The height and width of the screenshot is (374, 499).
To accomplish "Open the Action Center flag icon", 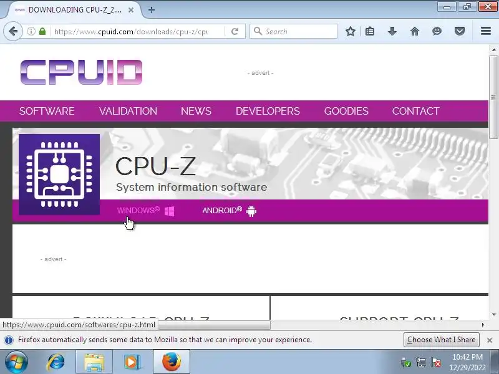I will coord(436,362).
